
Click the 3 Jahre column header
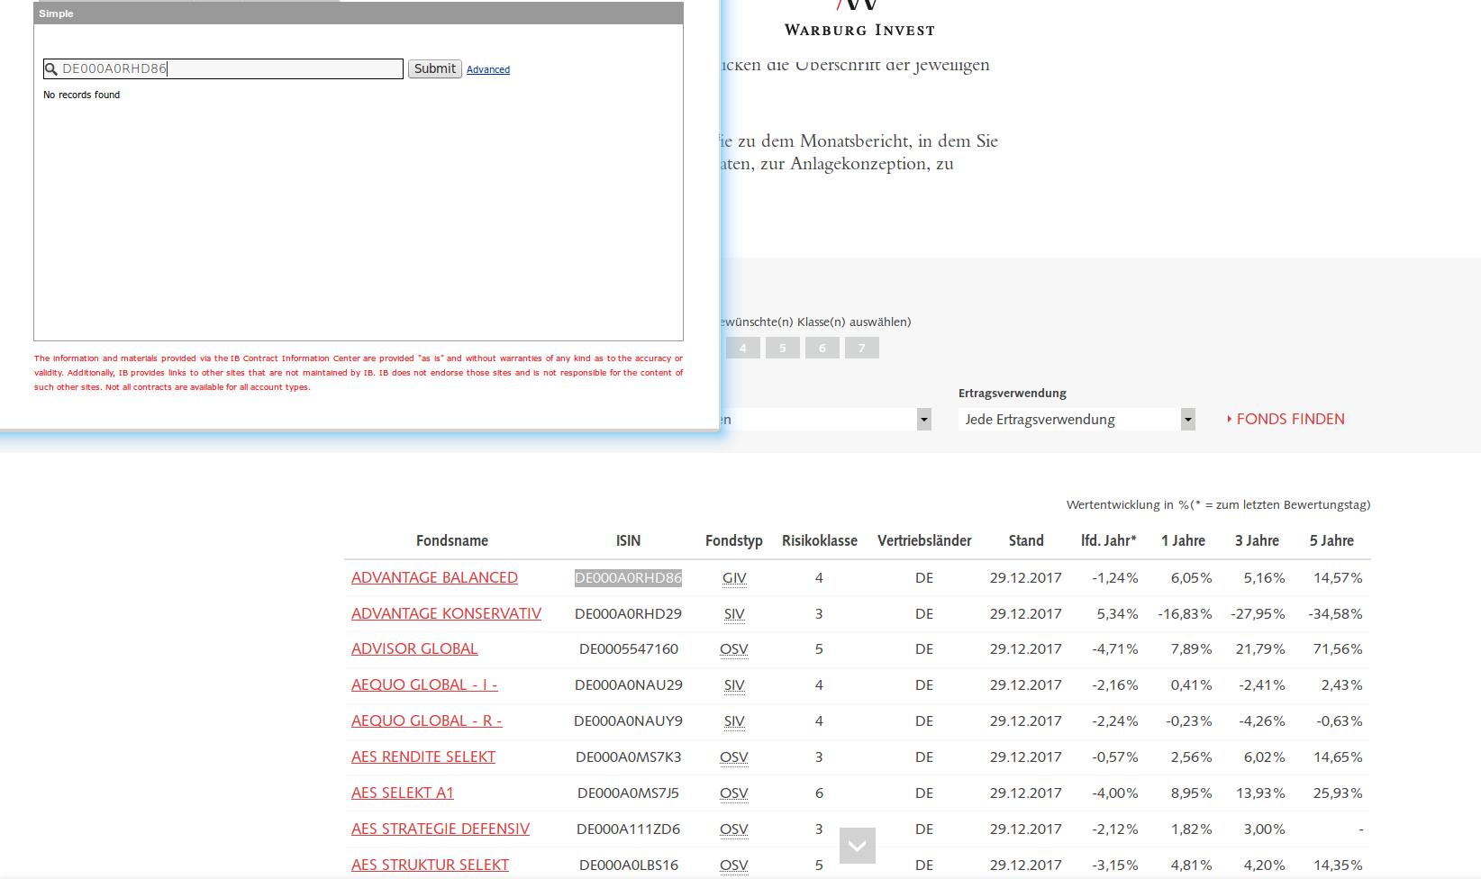pos(1257,540)
